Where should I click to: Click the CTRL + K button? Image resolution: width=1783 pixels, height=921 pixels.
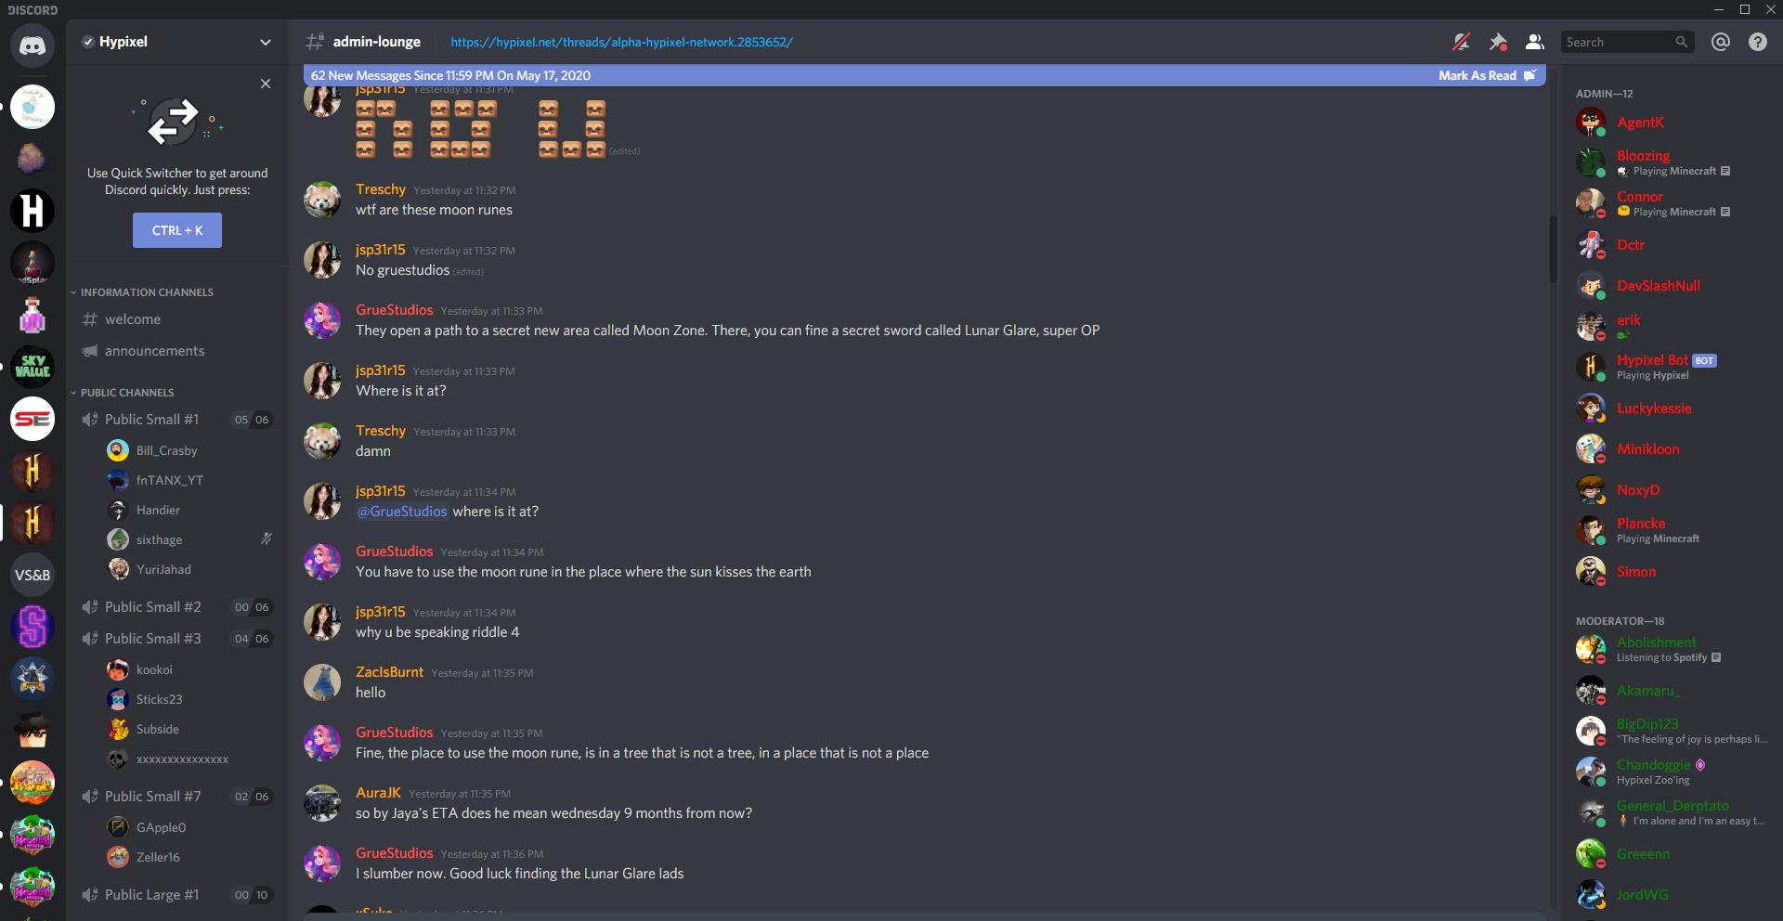(x=177, y=230)
